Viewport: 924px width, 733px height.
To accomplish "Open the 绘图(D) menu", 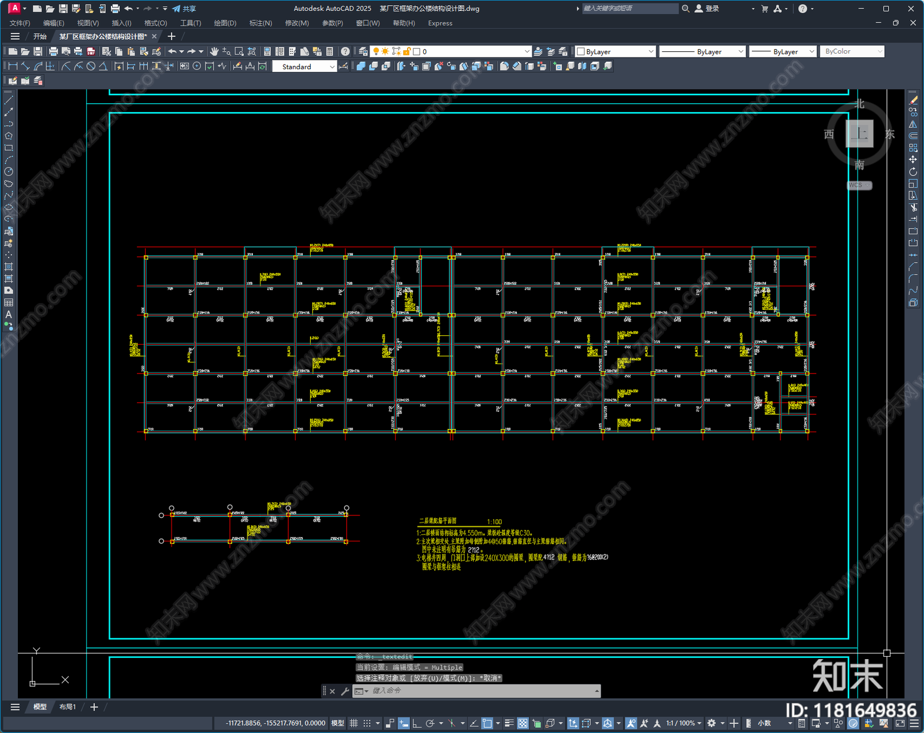I will pos(225,23).
